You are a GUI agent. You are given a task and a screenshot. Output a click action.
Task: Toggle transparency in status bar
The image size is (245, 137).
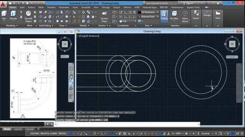click(x=124, y=134)
